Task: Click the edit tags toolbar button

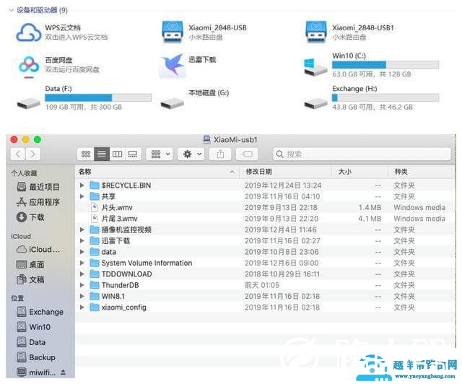Action: pyautogui.click(x=247, y=154)
